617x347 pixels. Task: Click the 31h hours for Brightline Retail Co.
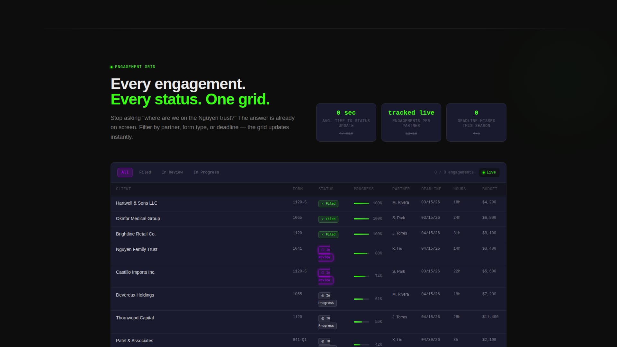[x=457, y=233]
